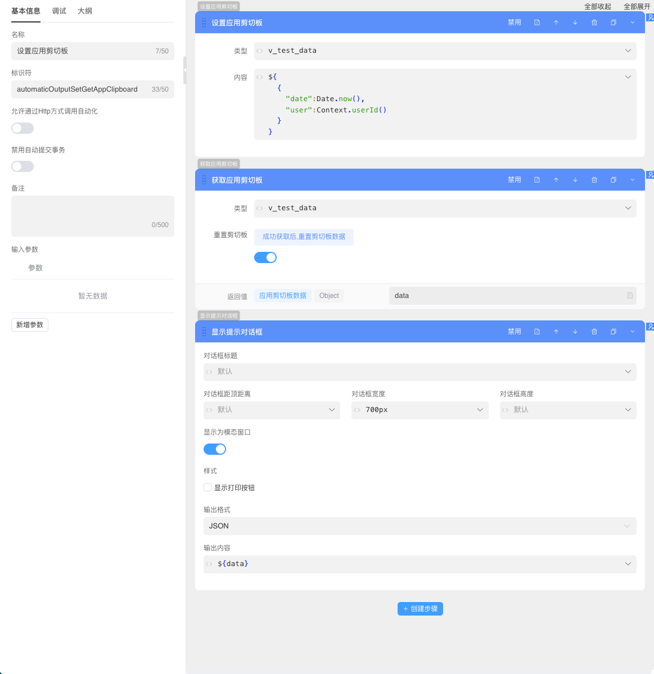Turn off the 重置剪切板 switch
The width and height of the screenshot is (654, 674).
click(265, 257)
